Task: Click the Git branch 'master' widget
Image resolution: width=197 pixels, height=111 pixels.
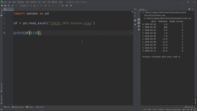Action: (x=186, y=110)
